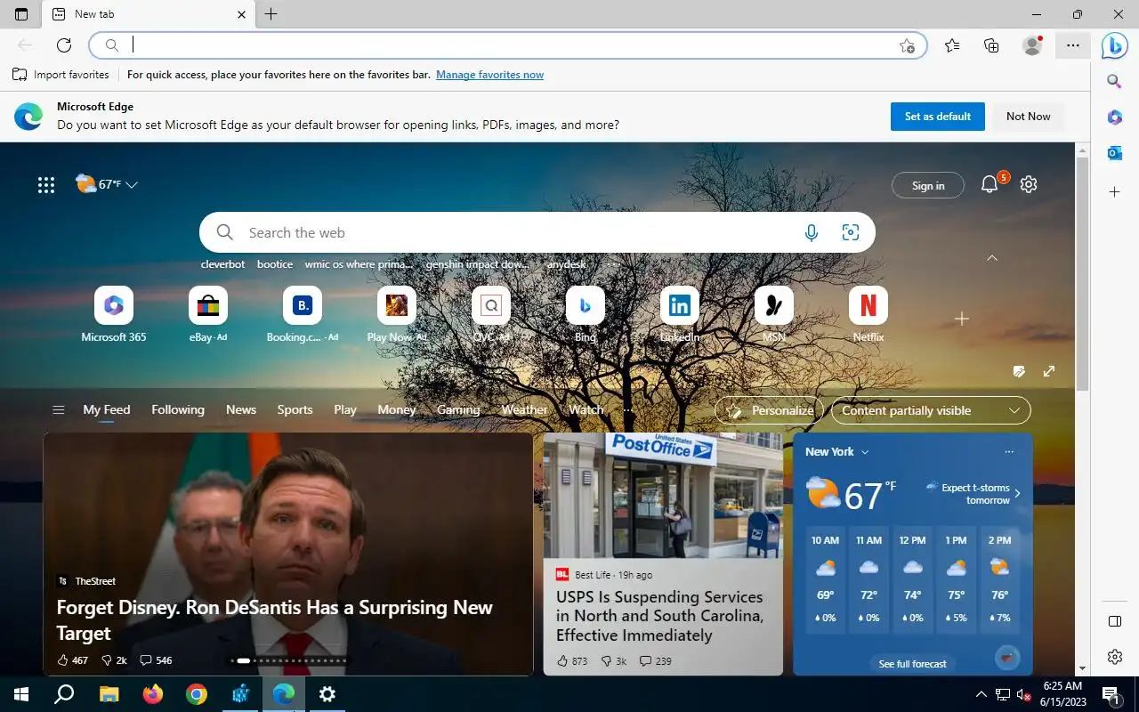Open the tab actions menu icon
Screen dimensions: 1139x712
coord(21,14)
